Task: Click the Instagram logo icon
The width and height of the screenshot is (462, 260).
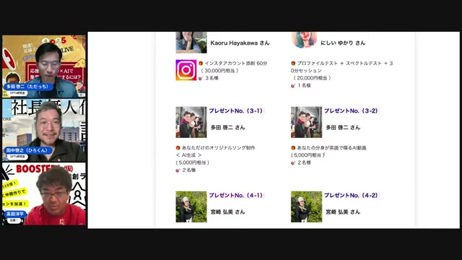Action: pyautogui.click(x=186, y=70)
